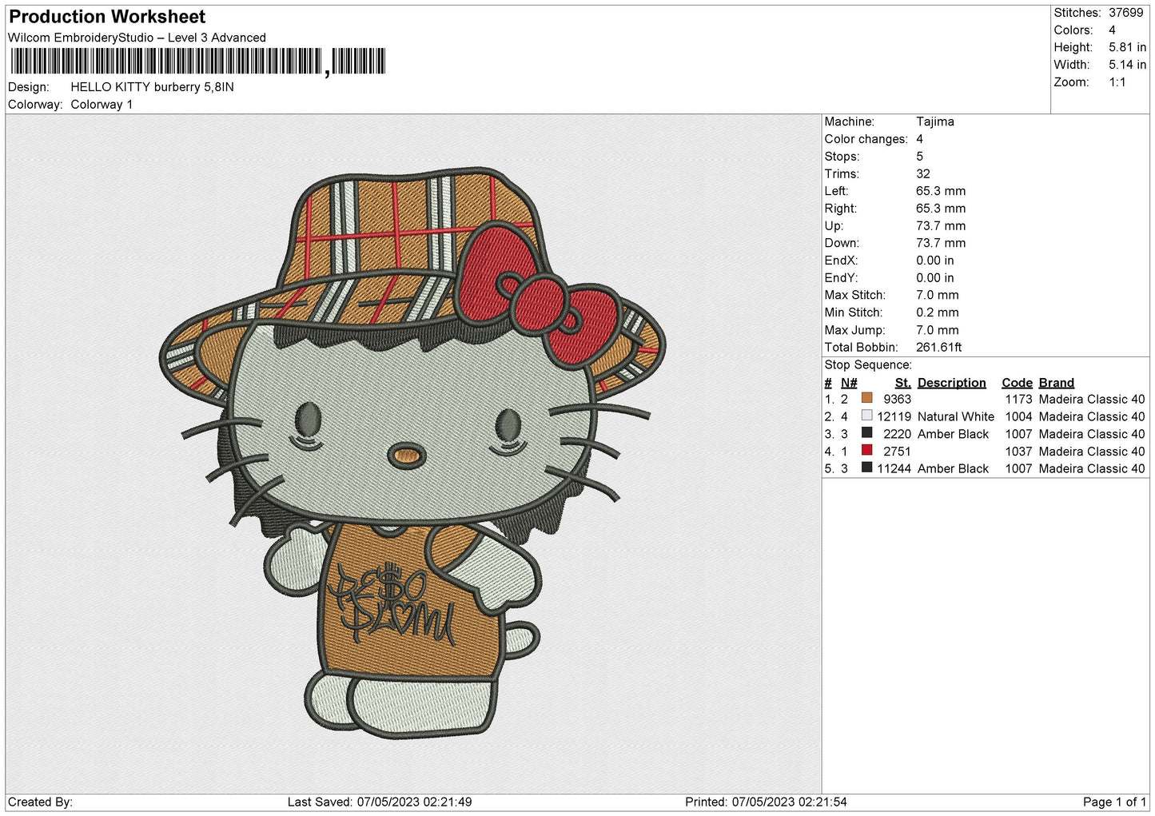The width and height of the screenshot is (1155, 816).
Task: Click the Total Bobbin value 261.61ft
Action: pyautogui.click(x=938, y=348)
